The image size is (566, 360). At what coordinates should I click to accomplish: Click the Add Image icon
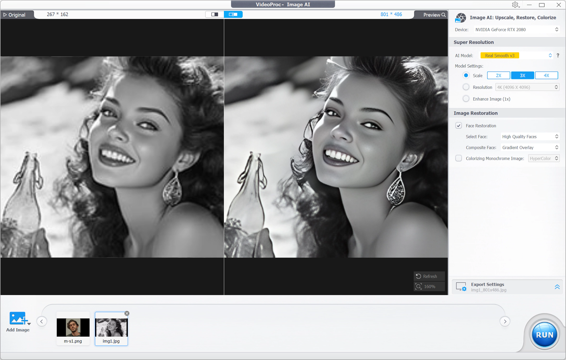click(18, 319)
